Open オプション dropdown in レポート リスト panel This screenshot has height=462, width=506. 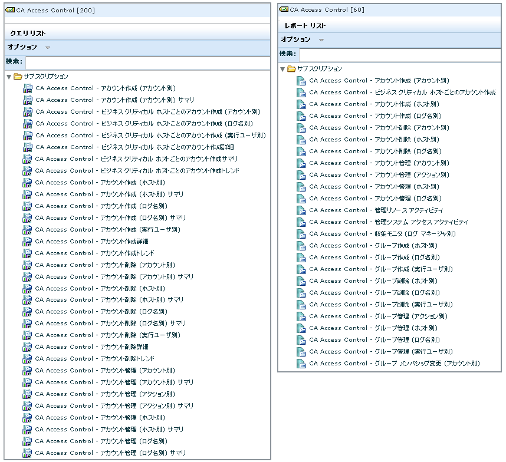(x=321, y=40)
